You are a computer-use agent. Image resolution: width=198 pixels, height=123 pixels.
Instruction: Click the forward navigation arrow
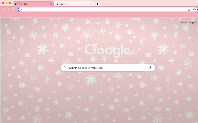point(9,10)
